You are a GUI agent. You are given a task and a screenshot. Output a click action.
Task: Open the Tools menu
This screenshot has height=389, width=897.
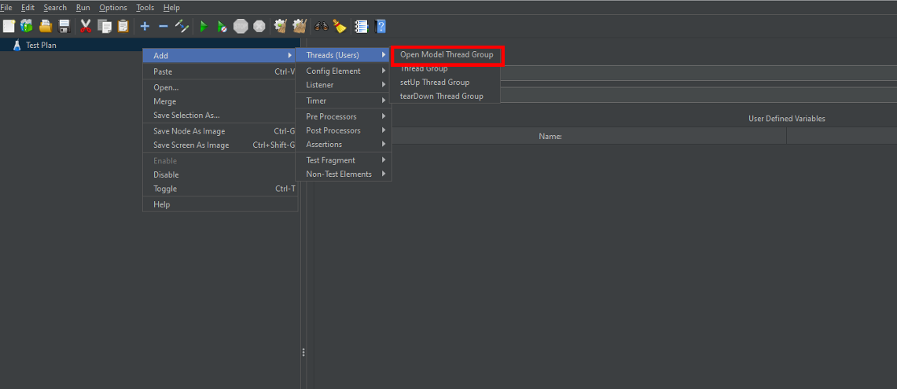tap(145, 7)
